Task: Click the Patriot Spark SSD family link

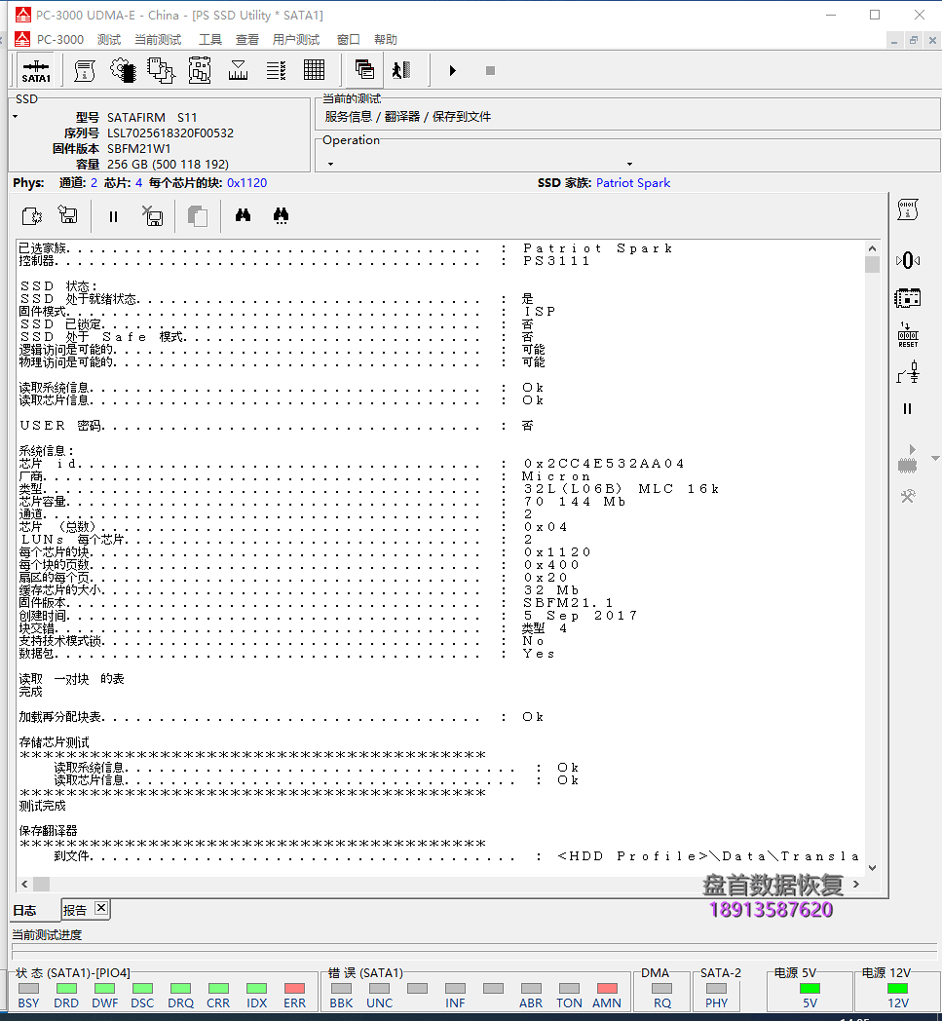Action: tap(633, 183)
